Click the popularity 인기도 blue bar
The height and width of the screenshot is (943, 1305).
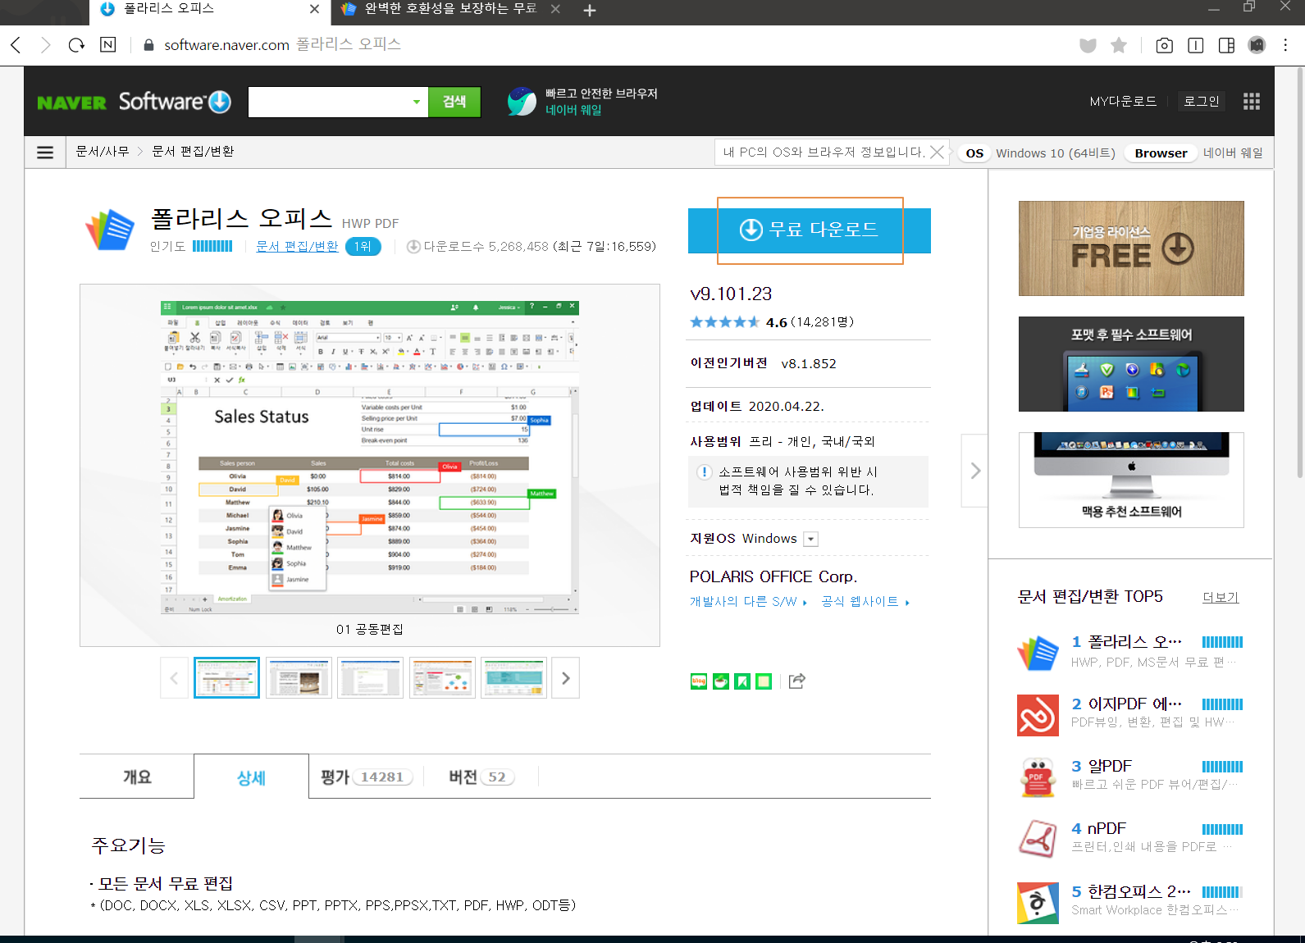[212, 246]
